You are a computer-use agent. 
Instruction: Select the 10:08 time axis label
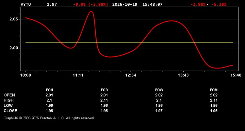[x=25, y=75]
